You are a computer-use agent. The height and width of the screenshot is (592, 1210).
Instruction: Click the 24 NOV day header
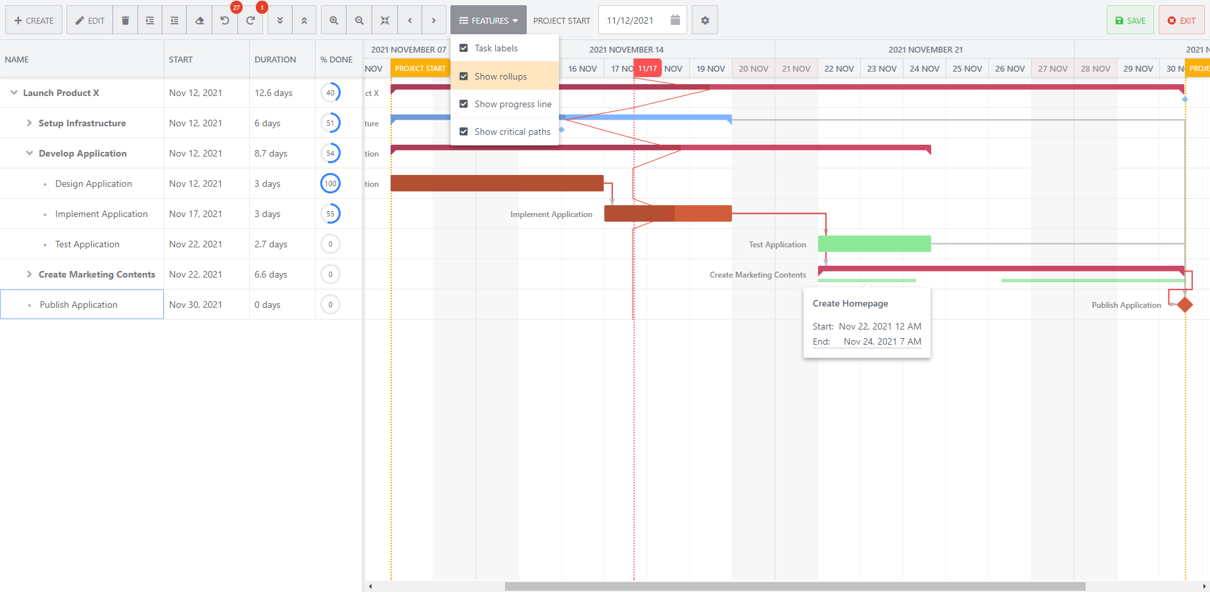tap(925, 68)
